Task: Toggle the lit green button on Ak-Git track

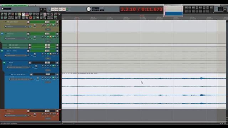Action: (x=53, y=66)
